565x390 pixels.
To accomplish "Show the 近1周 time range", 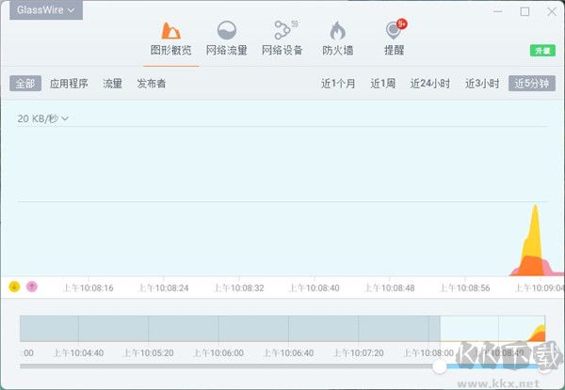I will 383,84.
